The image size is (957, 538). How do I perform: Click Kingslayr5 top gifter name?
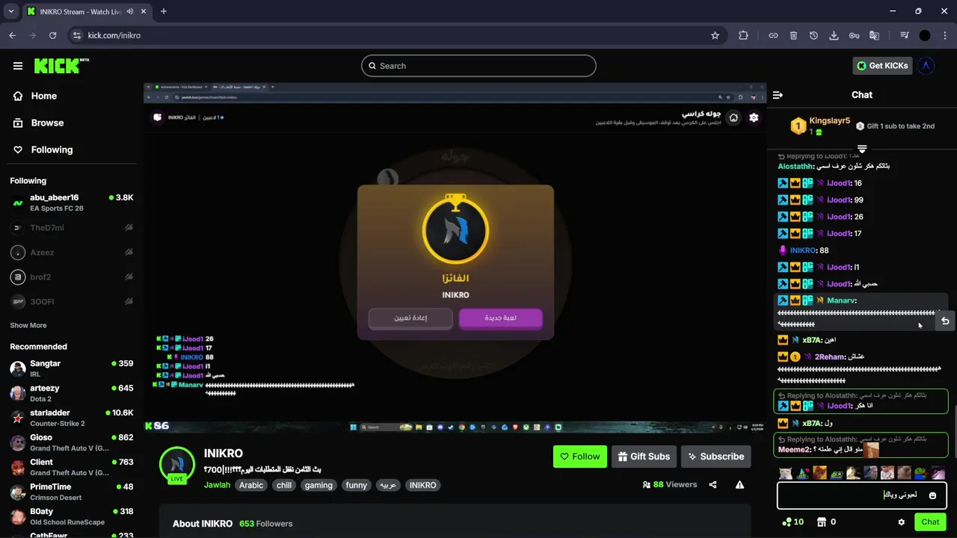click(x=830, y=121)
